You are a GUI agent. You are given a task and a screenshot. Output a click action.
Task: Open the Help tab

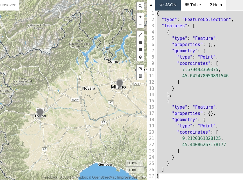point(216,5)
